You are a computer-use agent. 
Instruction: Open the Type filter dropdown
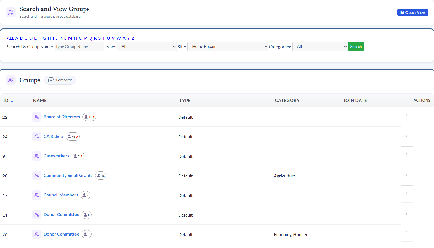tap(147, 47)
